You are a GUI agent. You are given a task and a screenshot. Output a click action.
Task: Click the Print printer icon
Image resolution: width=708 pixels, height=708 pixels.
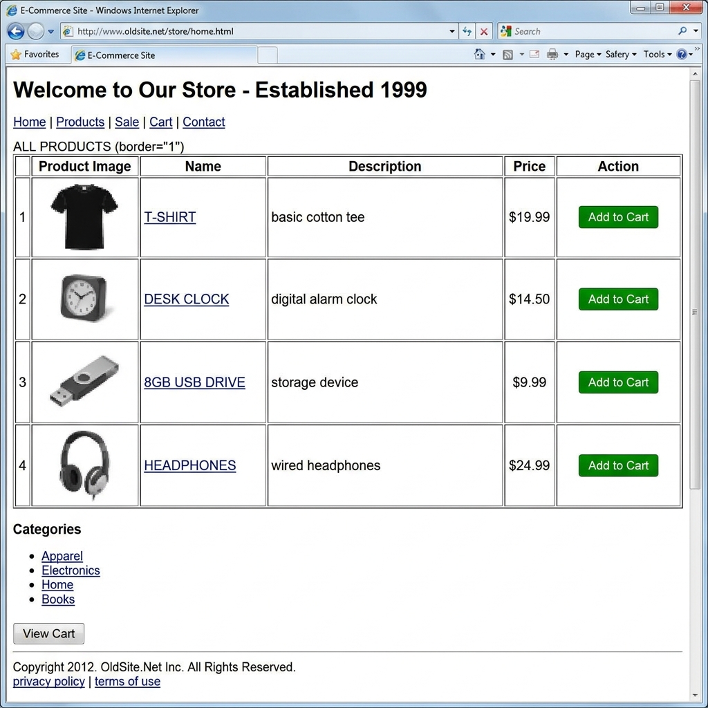(x=552, y=55)
